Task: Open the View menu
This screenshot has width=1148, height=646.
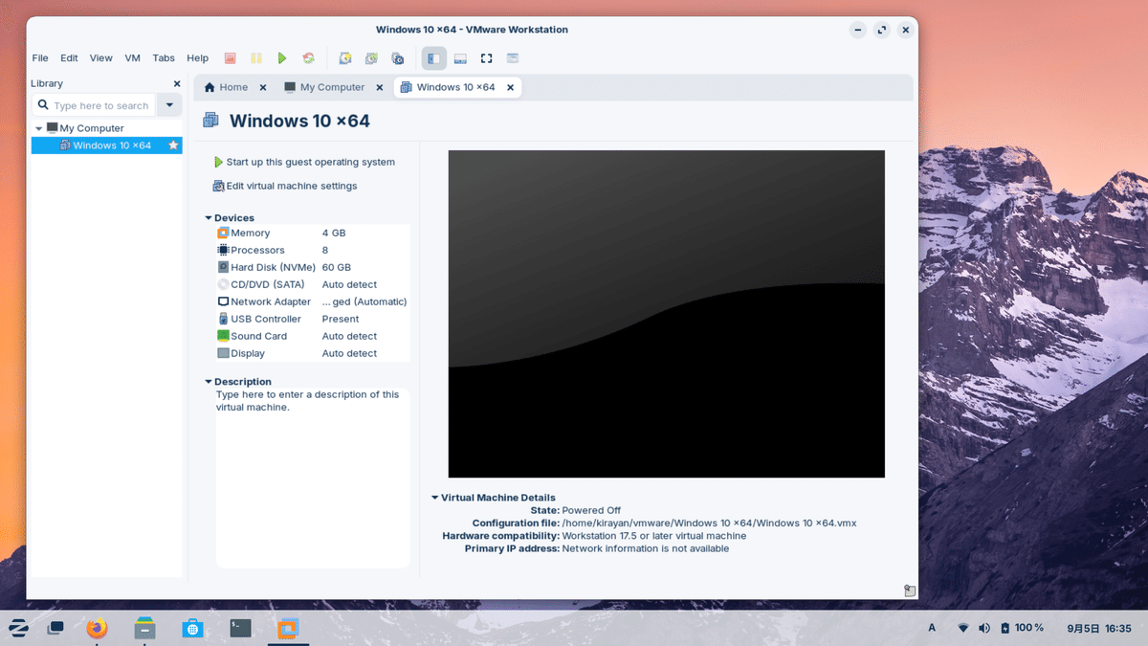Action: [101, 58]
